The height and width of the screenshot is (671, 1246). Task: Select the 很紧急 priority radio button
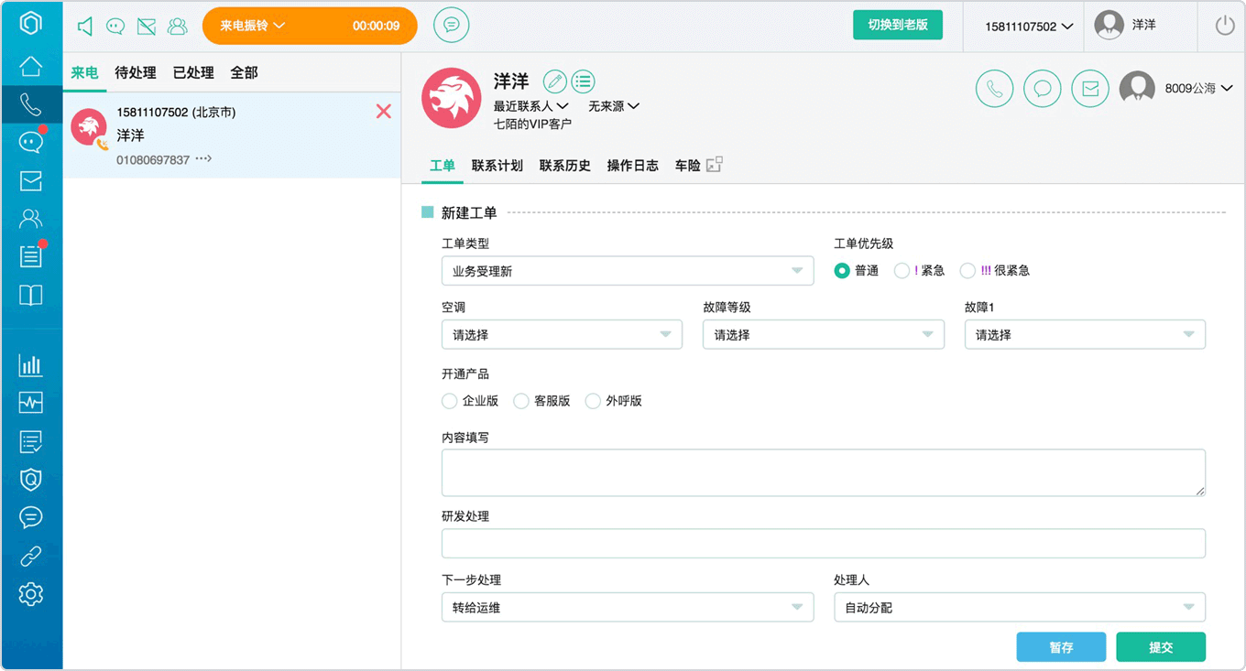pos(967,271)
